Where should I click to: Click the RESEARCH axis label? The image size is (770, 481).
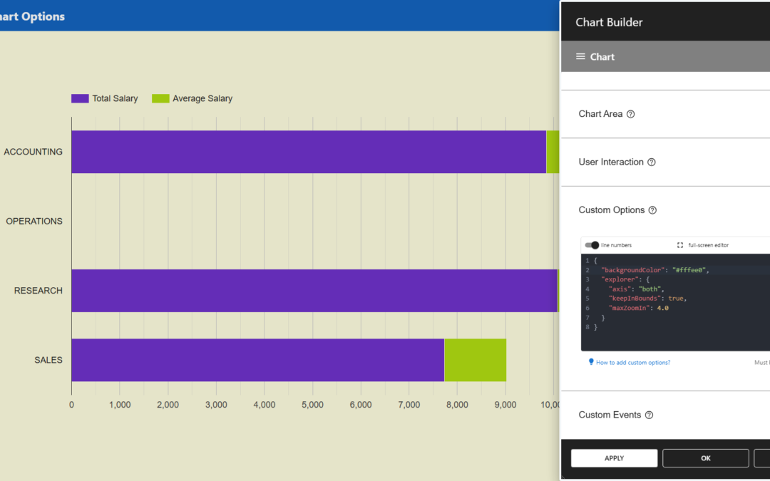coord(38,291)
